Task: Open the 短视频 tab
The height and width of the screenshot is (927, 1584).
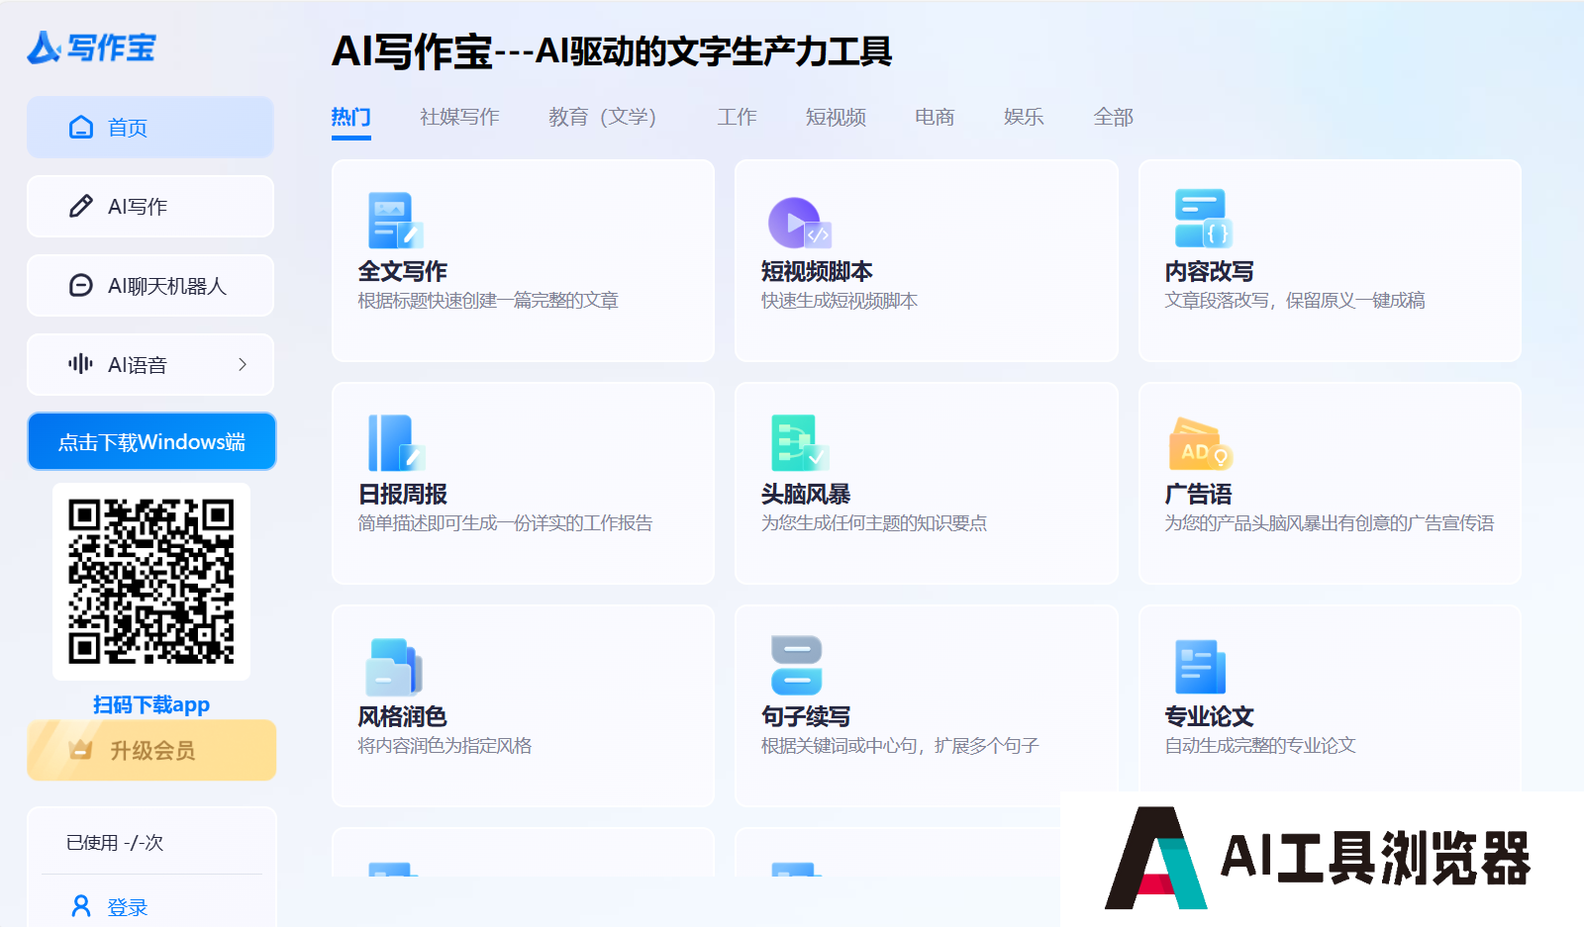Action: click(x=836, y=117)
